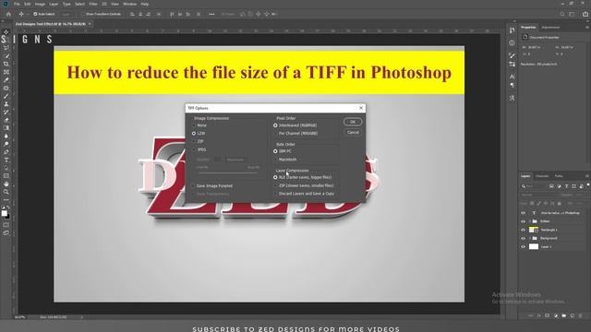Open the Image menu

40,4
